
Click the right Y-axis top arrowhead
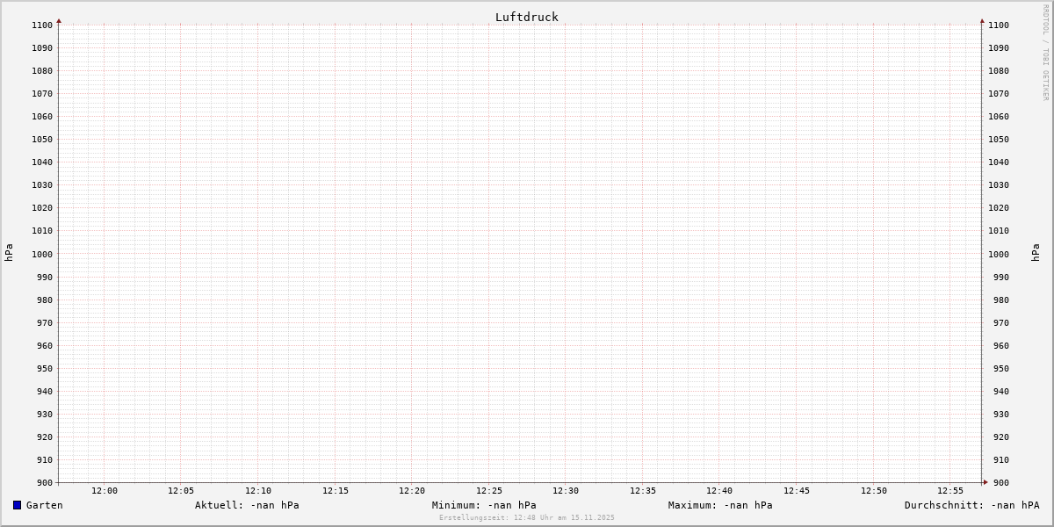click(982, 20)
